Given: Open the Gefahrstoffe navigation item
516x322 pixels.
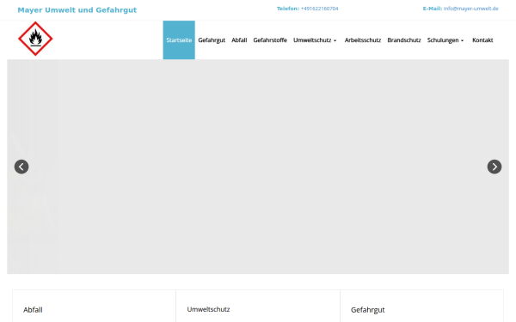Looking at the screenshot, I should pos(270,40).
